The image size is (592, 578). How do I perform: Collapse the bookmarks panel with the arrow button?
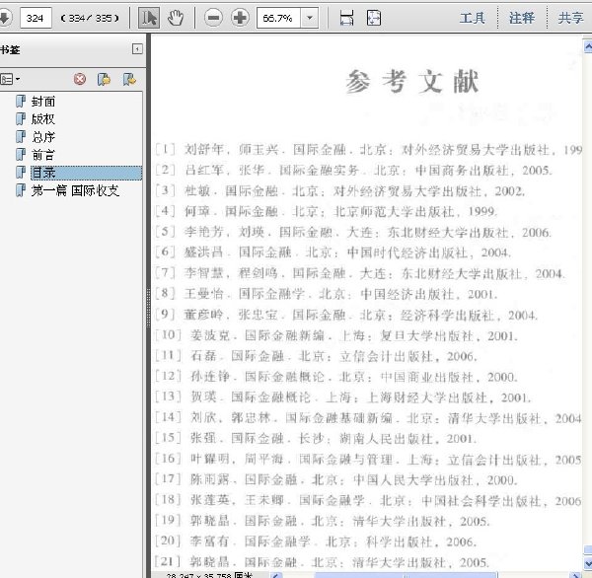[137, 49]
